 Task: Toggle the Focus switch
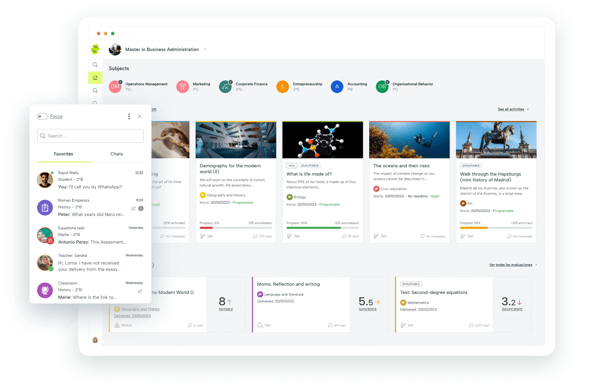click(x=42, y=116)
